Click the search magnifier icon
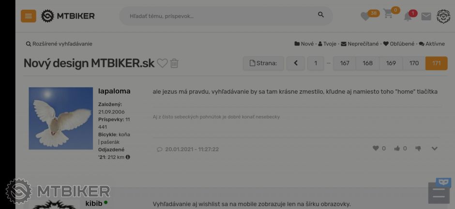The width and height of the screenshot is (455, 209). pos(320,15)
